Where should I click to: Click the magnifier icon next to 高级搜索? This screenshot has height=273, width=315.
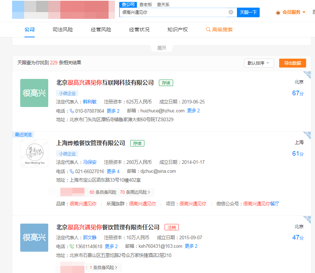coord(208,30)
